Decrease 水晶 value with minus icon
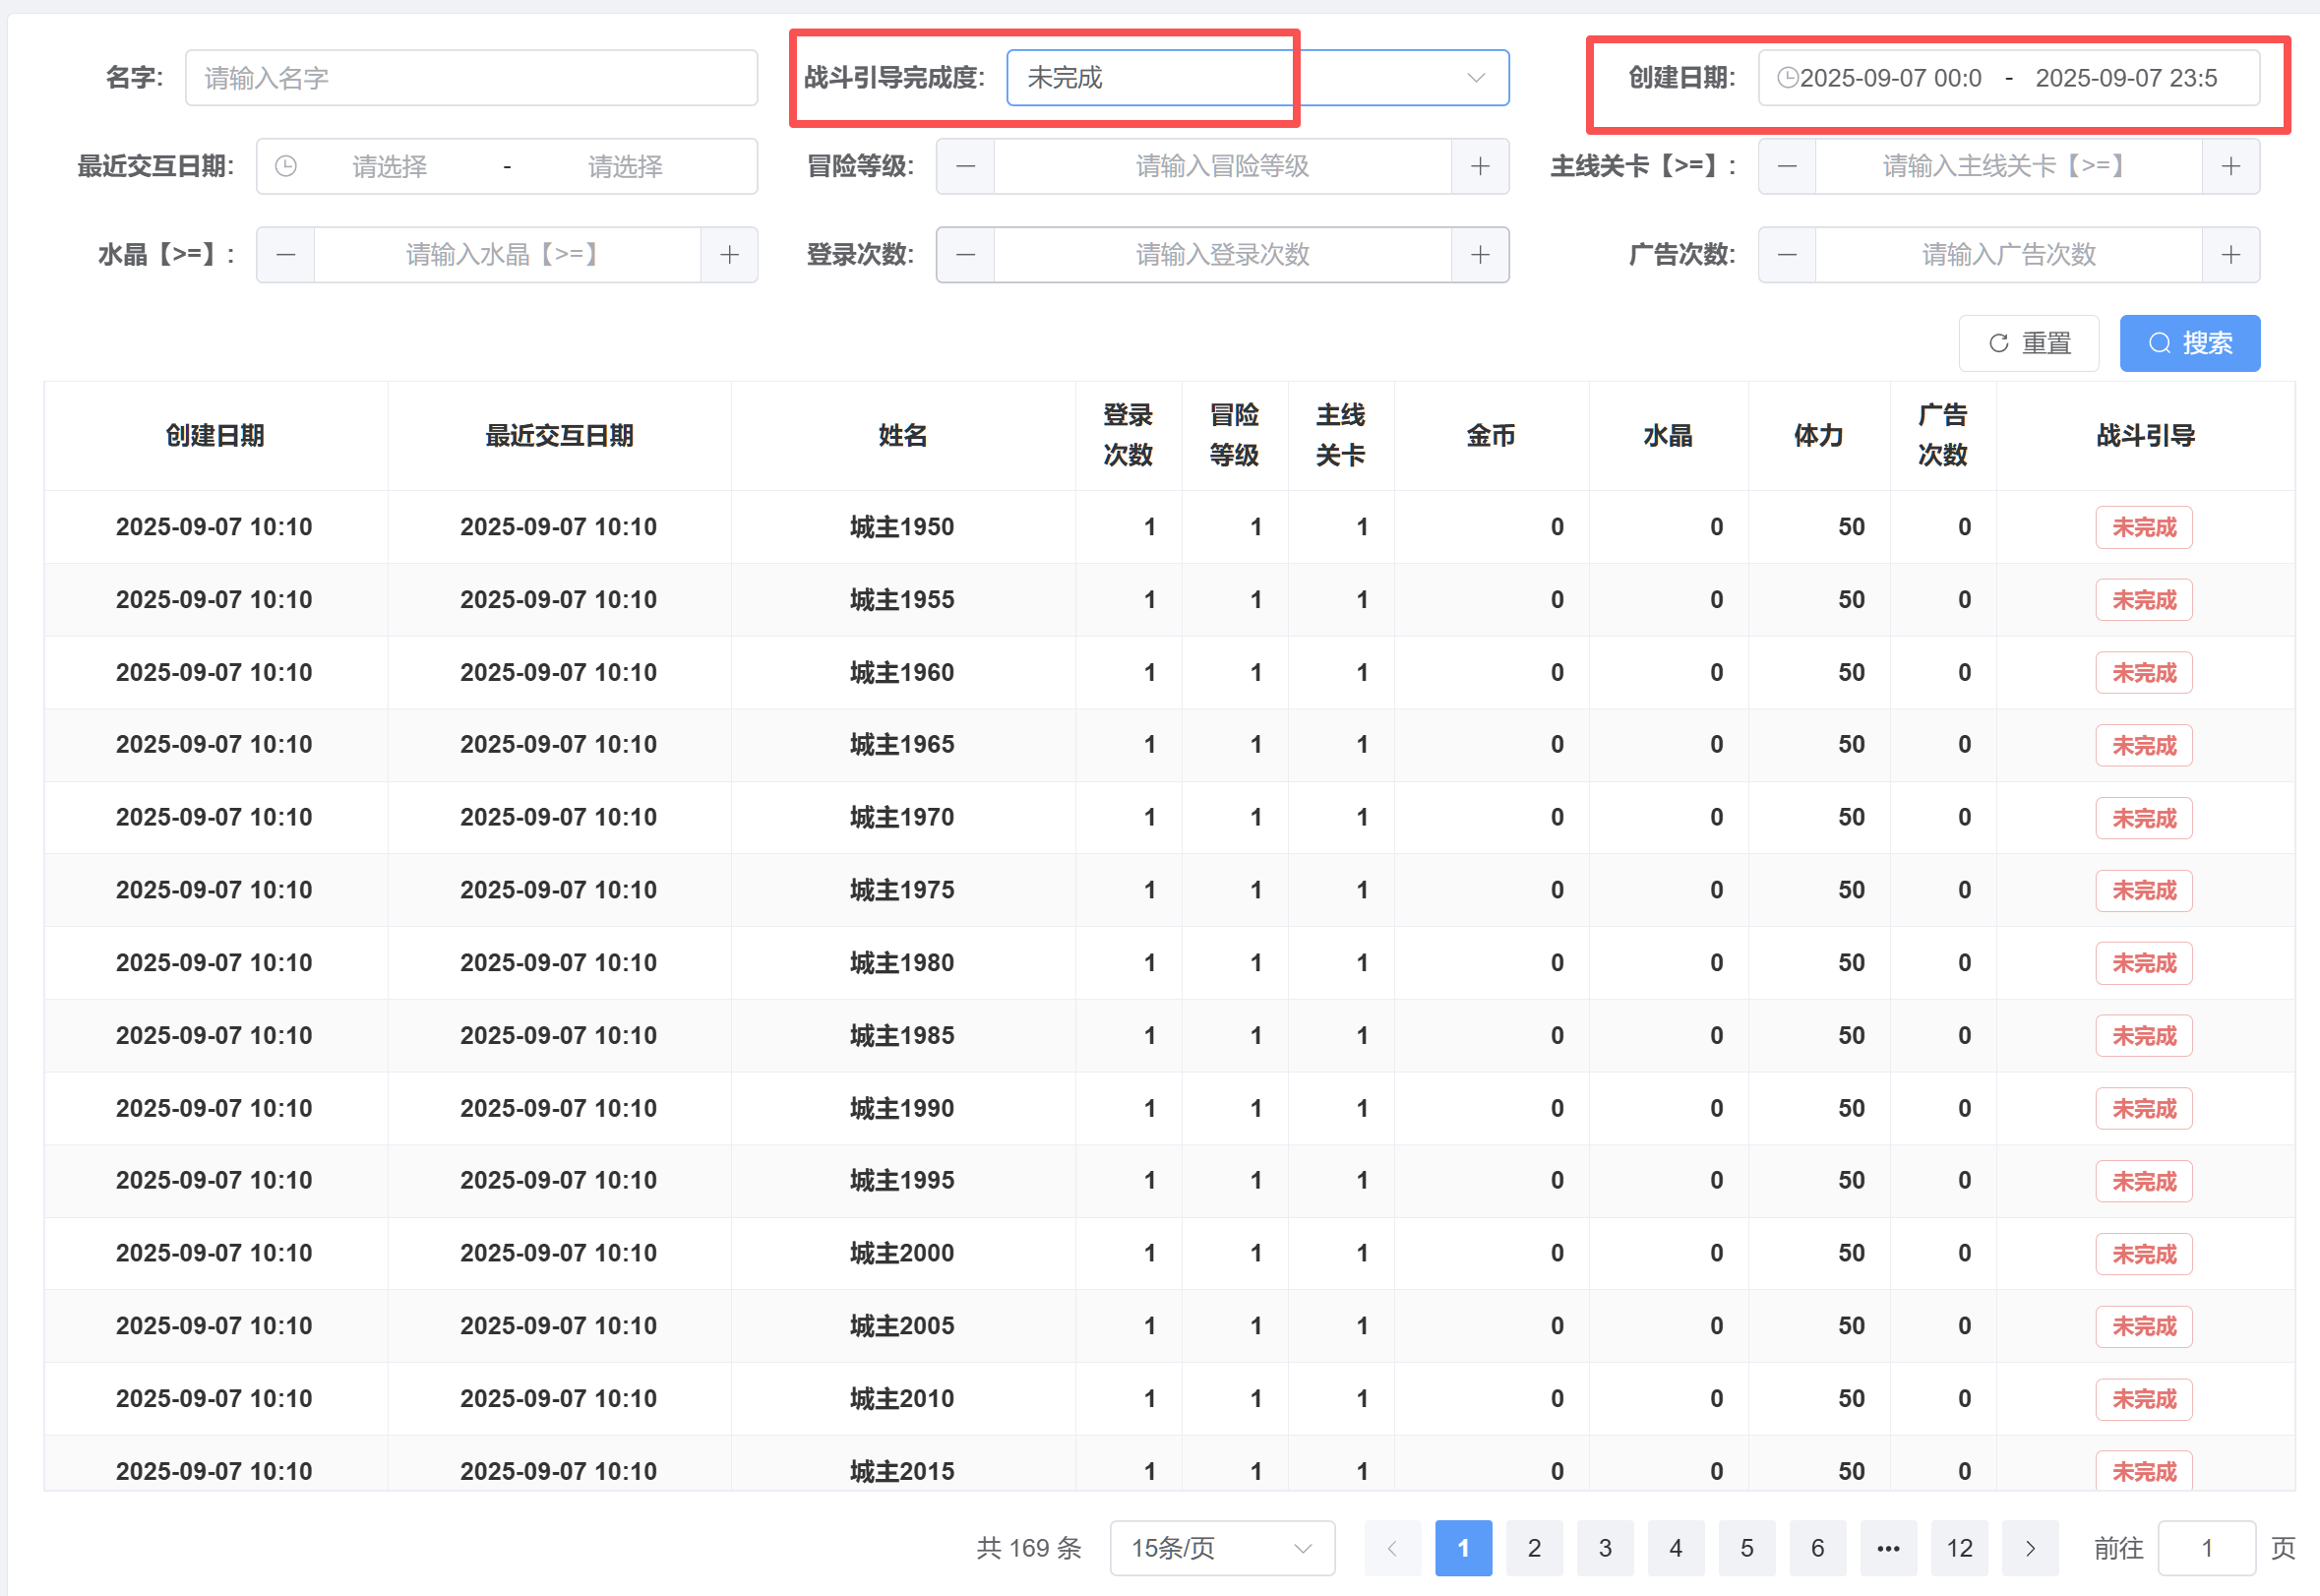The width and height of the screenshot is (2320, 1596). [286, 255]
